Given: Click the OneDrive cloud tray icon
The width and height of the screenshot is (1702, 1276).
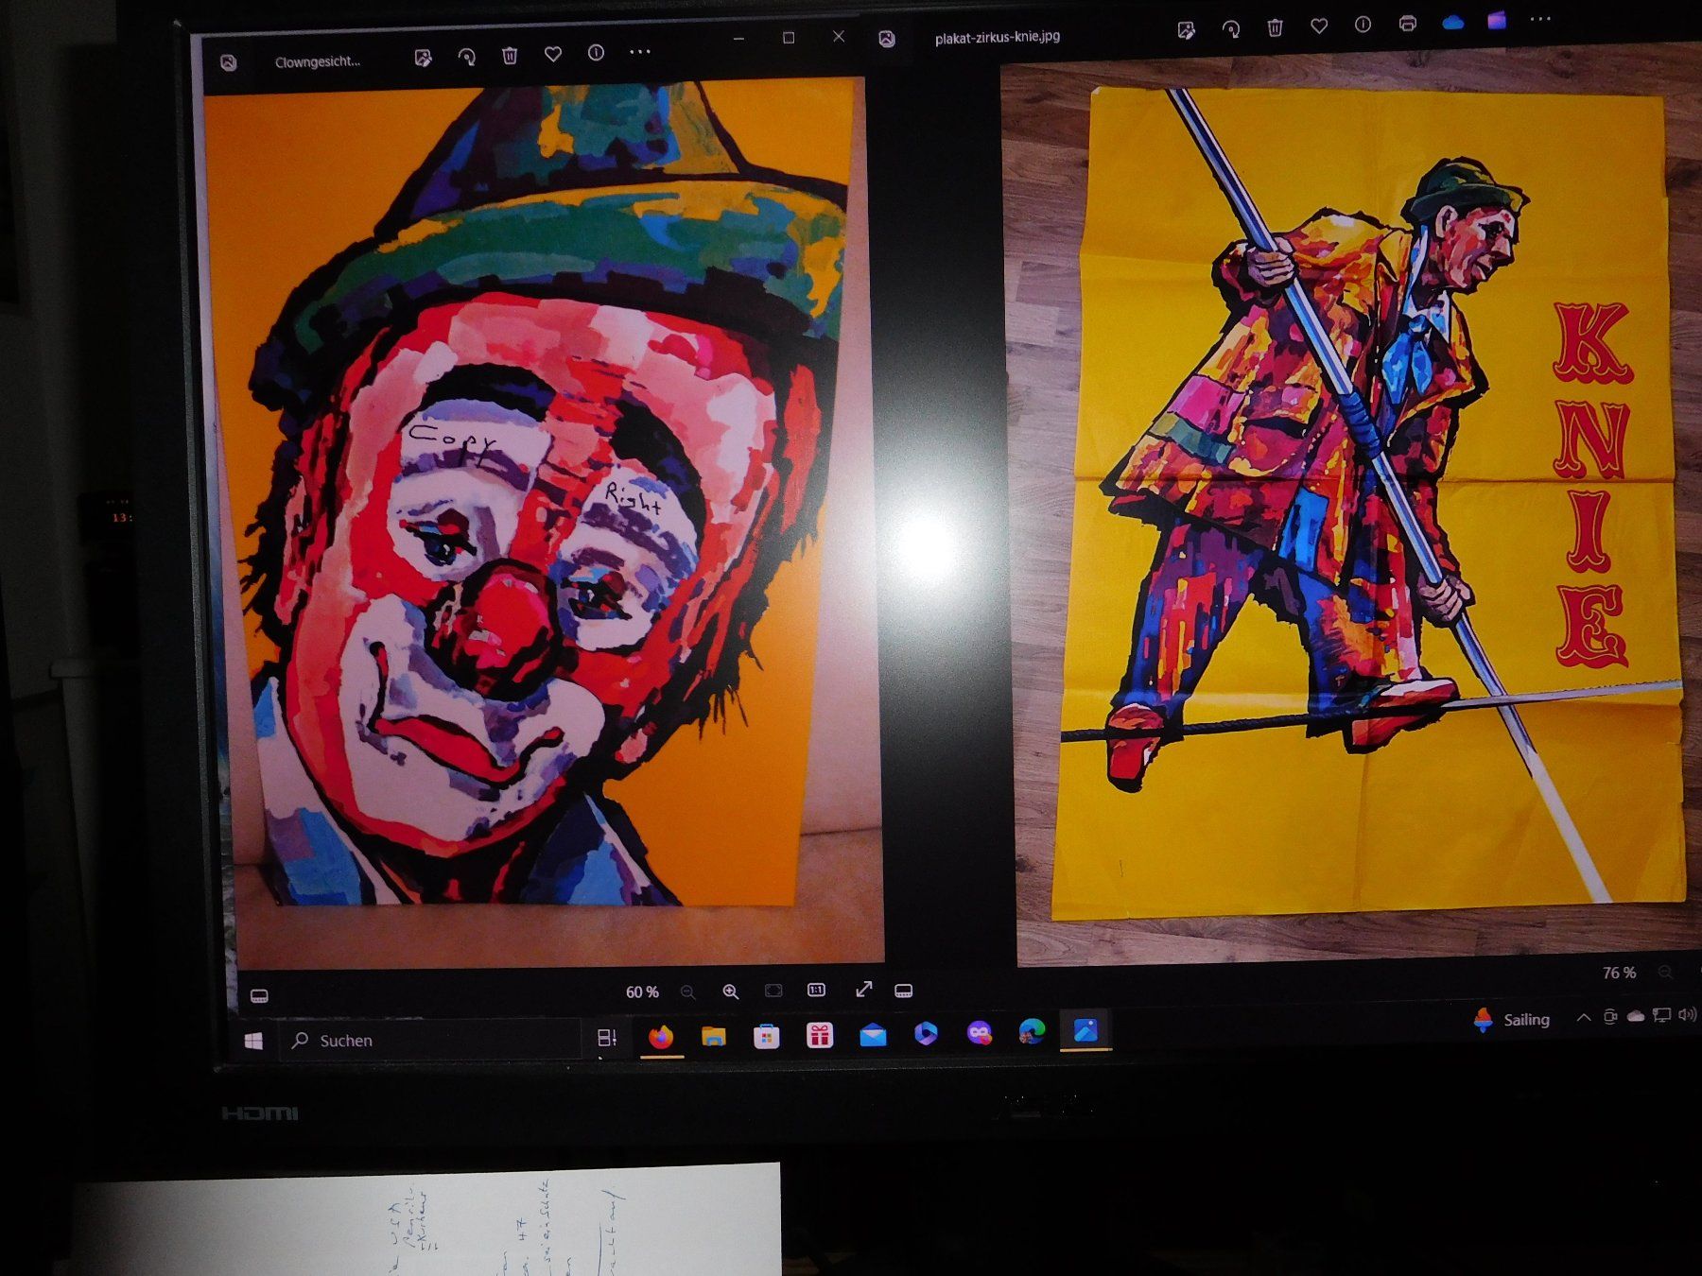Looking at the screenshot, I should (x=1636, y=1016).
